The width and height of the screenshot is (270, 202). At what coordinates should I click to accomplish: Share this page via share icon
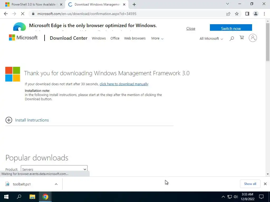[x=228, y=14]
